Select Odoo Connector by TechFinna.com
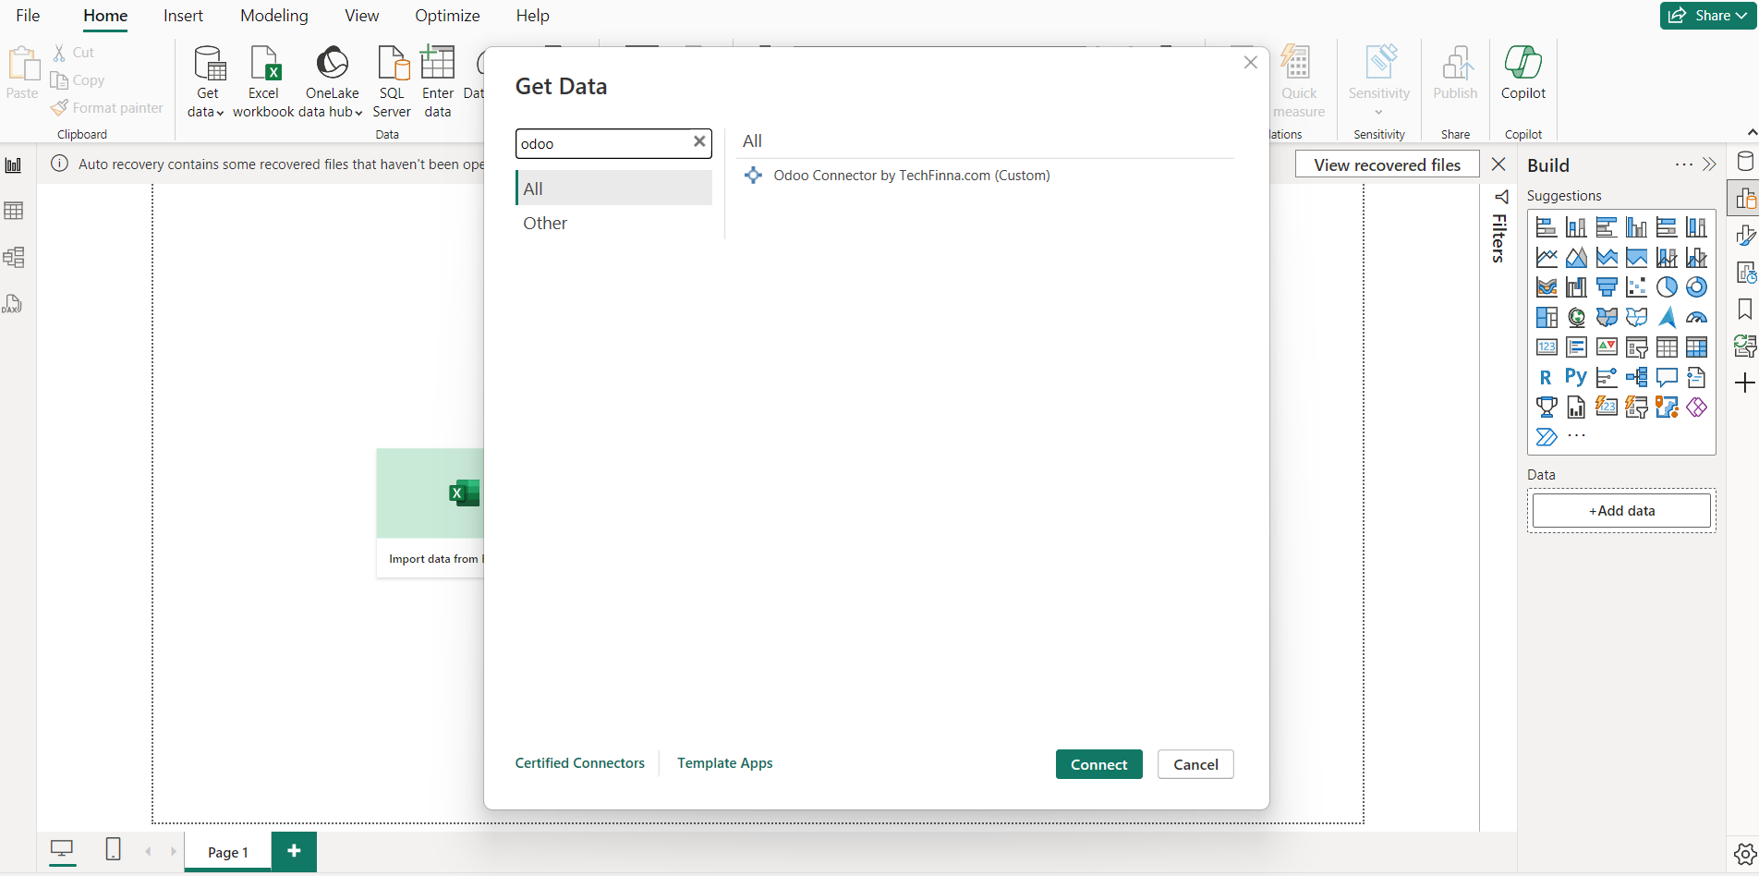1759x876 pixels. tap(911, 176)
